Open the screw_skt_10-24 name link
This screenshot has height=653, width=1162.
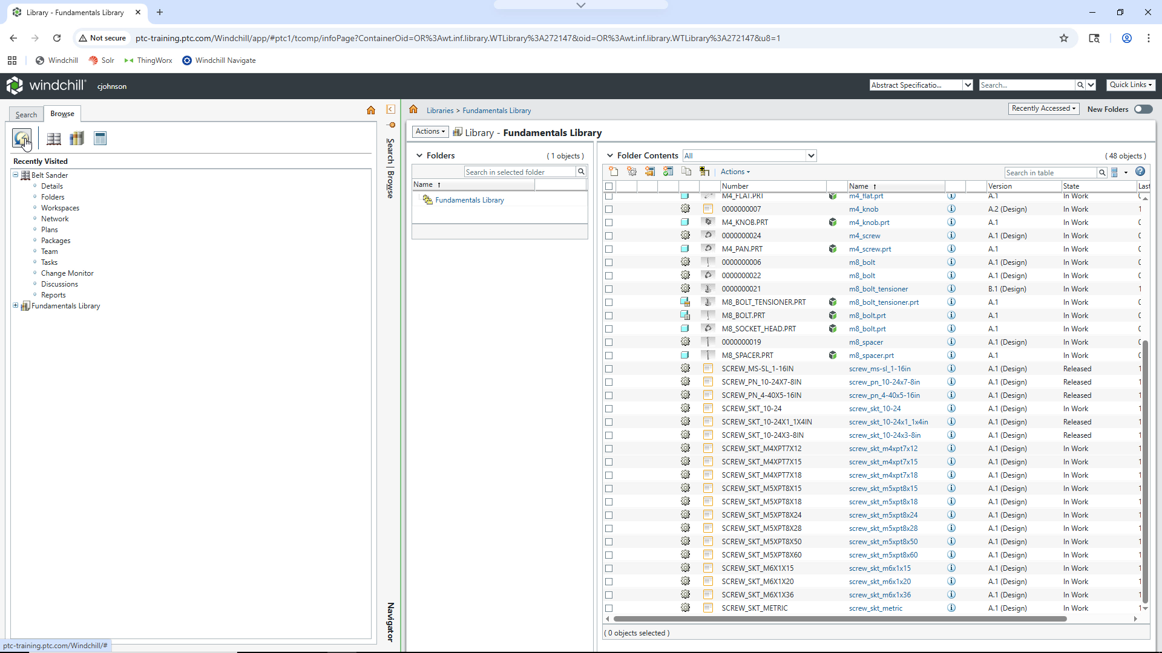point(875,409)
